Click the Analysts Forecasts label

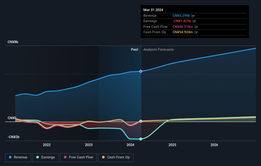158,50
